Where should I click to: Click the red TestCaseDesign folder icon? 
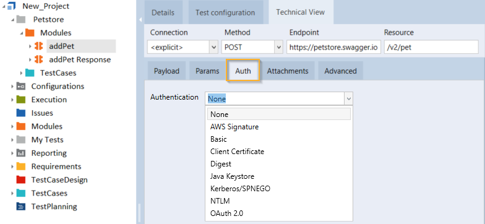[21, 179]
